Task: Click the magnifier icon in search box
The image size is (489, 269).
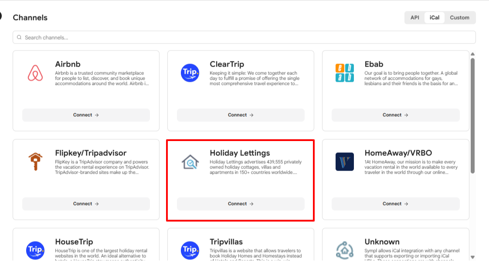Action: (19, 37)
